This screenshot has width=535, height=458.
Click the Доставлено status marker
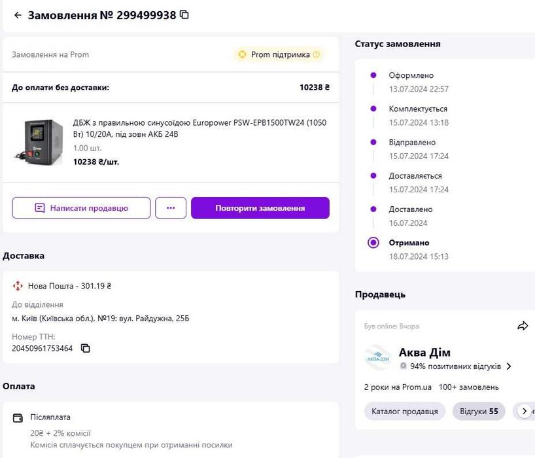click(x=373, y=209)
